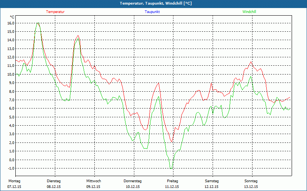This screenshot has height=191, width=307.
Task: Click the 4,0 y-axis value
Action: tap(12, 126)
